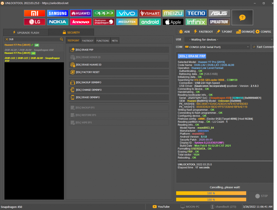Select the Spreadtrum brand logo
This screenshot has height=210, width=277.
(x=219, y=22)
